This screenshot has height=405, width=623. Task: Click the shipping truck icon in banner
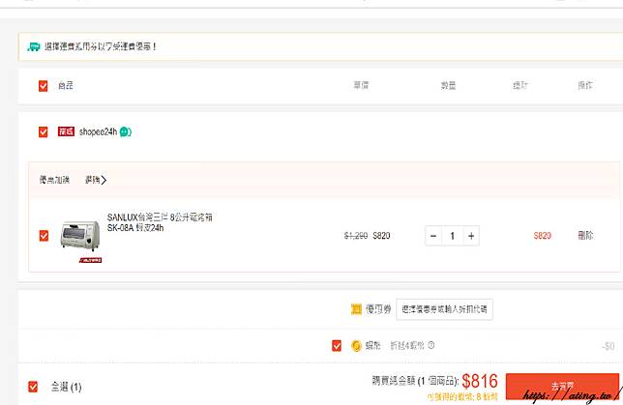(x=34, y=46)
